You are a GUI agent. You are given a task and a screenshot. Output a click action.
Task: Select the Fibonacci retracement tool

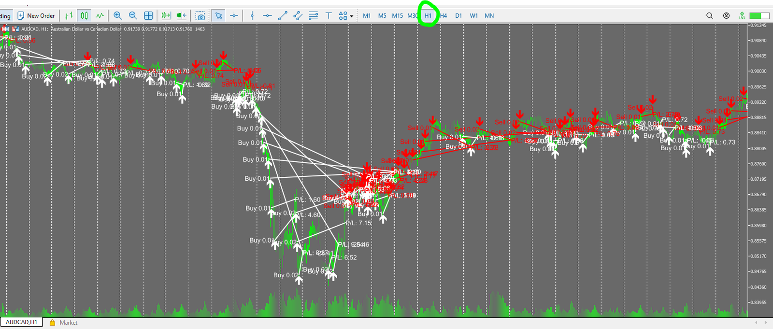(x=313, y=15)
